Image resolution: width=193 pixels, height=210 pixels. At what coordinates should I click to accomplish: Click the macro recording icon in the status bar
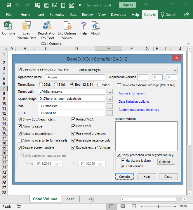(x=19, y=206)
